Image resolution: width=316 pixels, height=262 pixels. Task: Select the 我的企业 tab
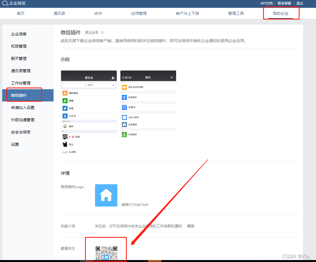pos(281,13)
